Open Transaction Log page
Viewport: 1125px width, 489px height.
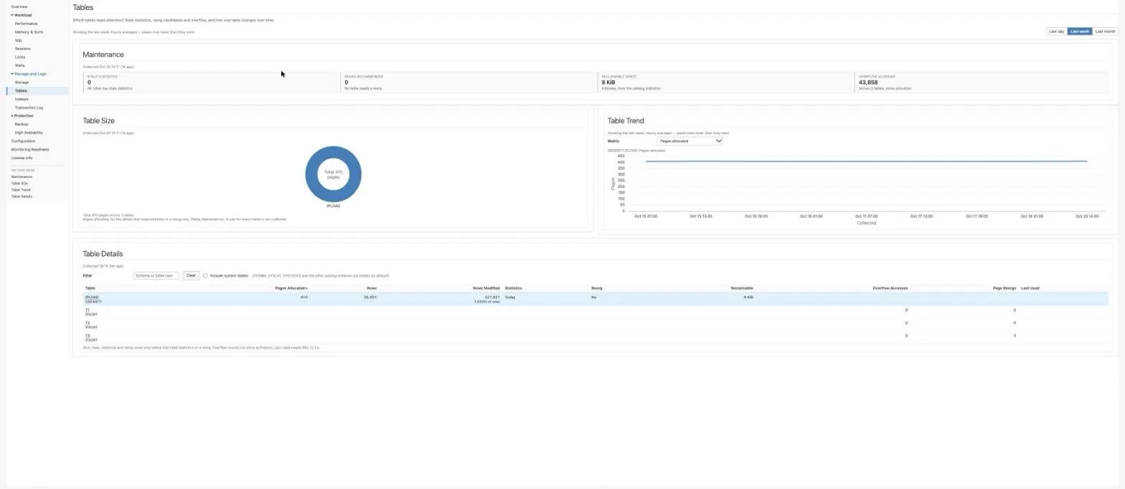click(29, 108)
